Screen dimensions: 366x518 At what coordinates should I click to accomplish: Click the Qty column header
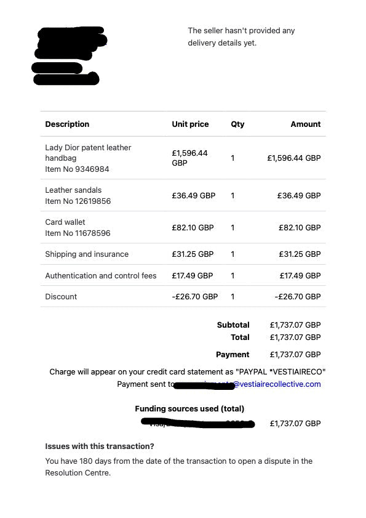coord(237,124)
